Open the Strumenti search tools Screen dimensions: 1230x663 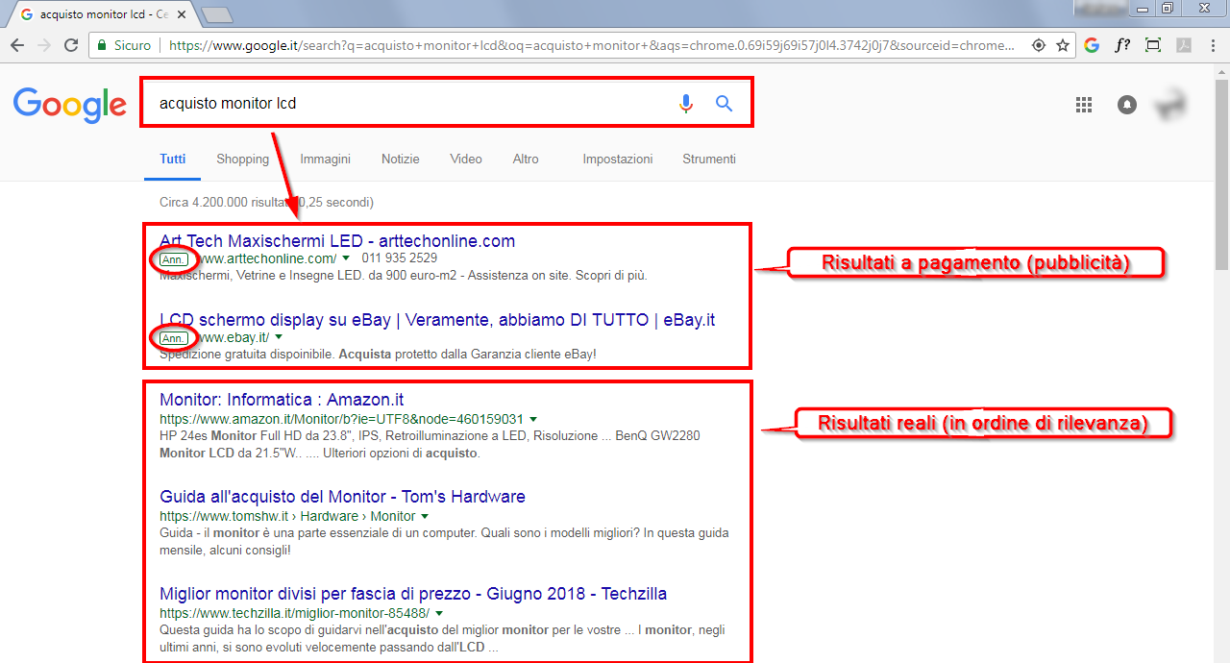709,160
